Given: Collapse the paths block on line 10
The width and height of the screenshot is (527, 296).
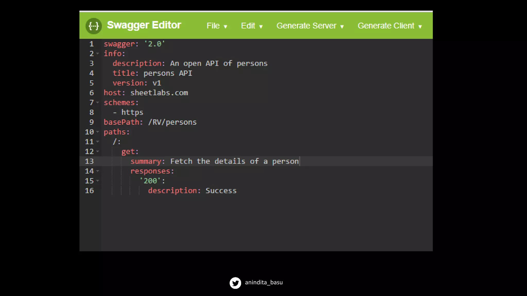Looking at the screenshot, I should click(98, 132).
